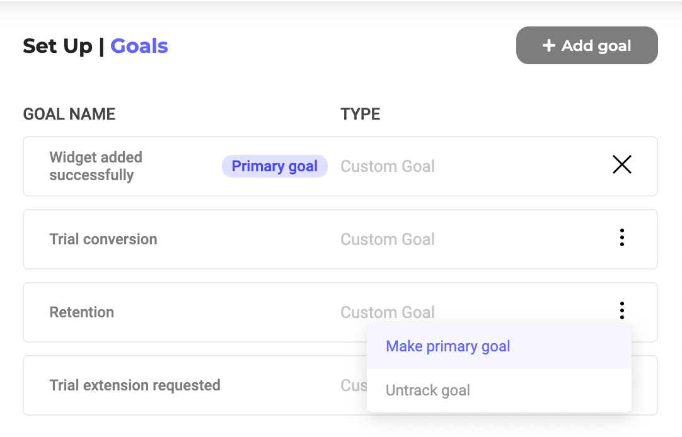Screen dimensions: 682x437
Task: Click the Trial conversion goal name
Action: coord(103,239)
